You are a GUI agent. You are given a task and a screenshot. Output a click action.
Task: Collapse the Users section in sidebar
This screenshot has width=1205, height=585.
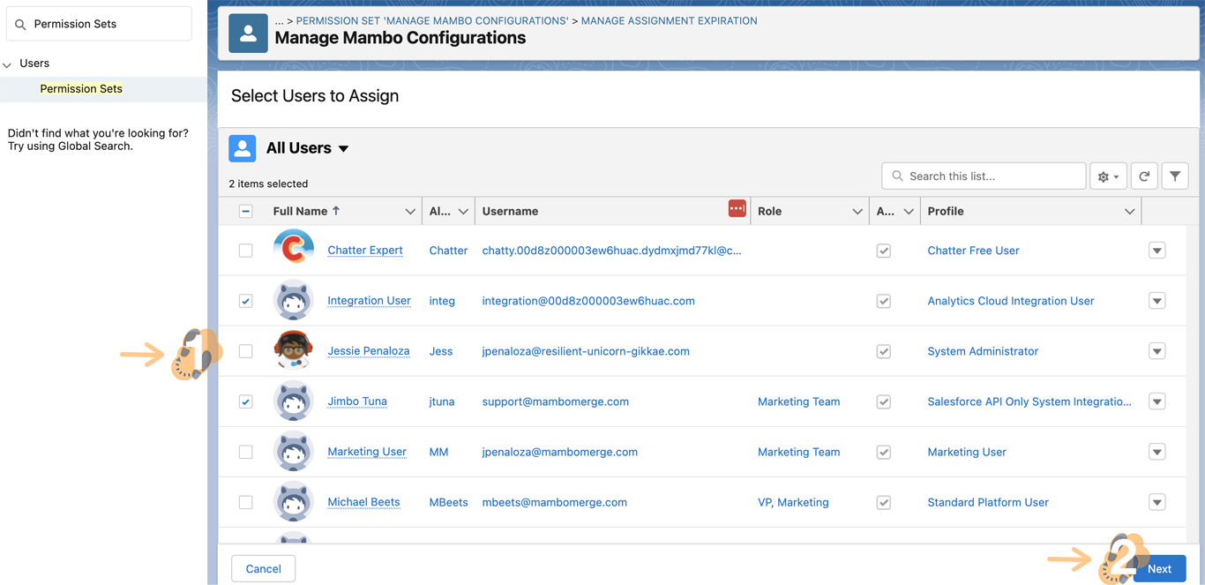[x=8, y=64]
